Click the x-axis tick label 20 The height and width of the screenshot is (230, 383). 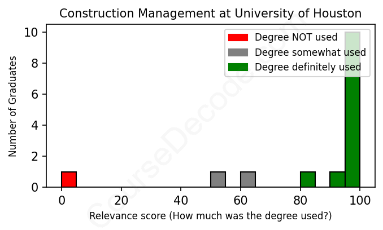point(121,200)
